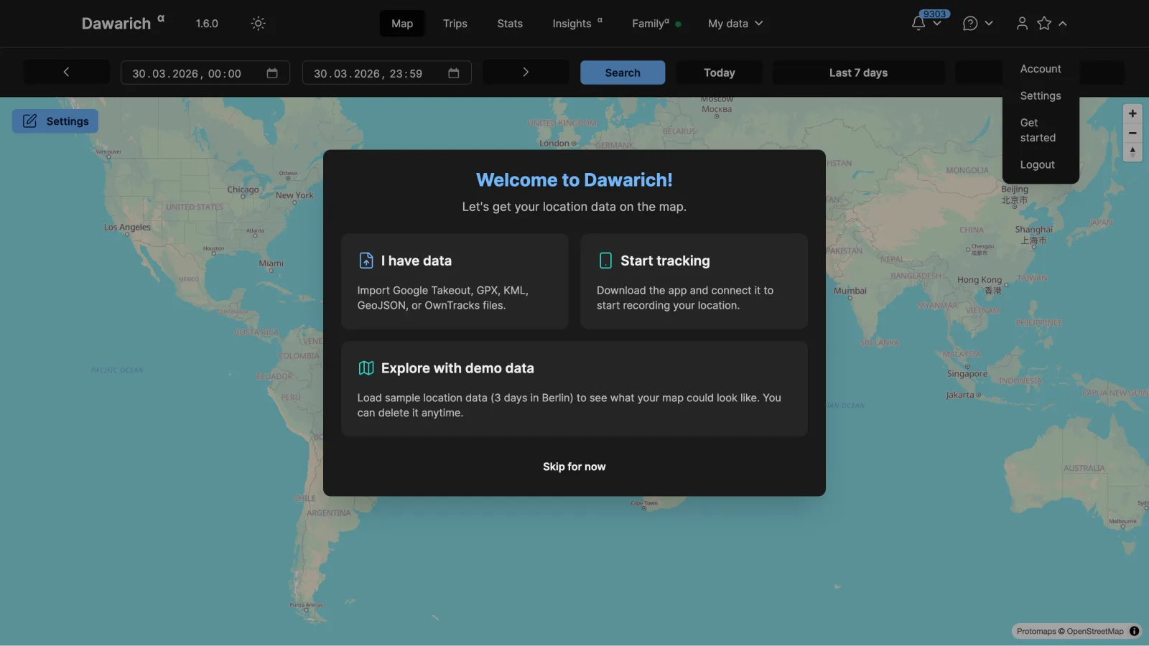Screen dimensions: 1149x646
Task: Click the version number 1.6.0
Action: (x=207, y=24)
